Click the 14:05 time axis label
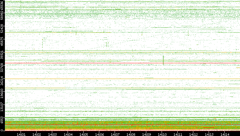Image resolution: width=240 pixels, height=136 pixels. 84,135
